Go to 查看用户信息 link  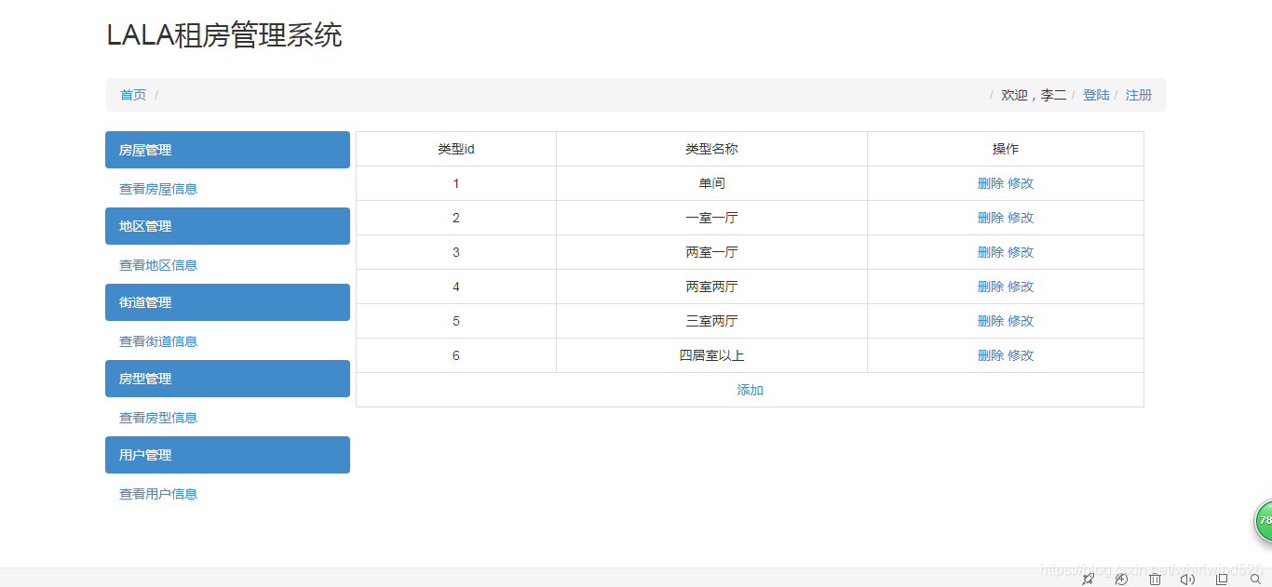tap(158, 494)
